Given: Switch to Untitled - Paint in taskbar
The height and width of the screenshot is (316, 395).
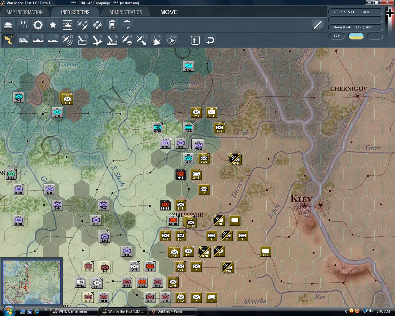Looking at the screenshot, I should coord(173,311).
